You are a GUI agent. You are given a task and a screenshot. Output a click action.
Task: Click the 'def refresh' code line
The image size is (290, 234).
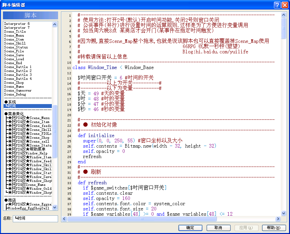point(92,183)
